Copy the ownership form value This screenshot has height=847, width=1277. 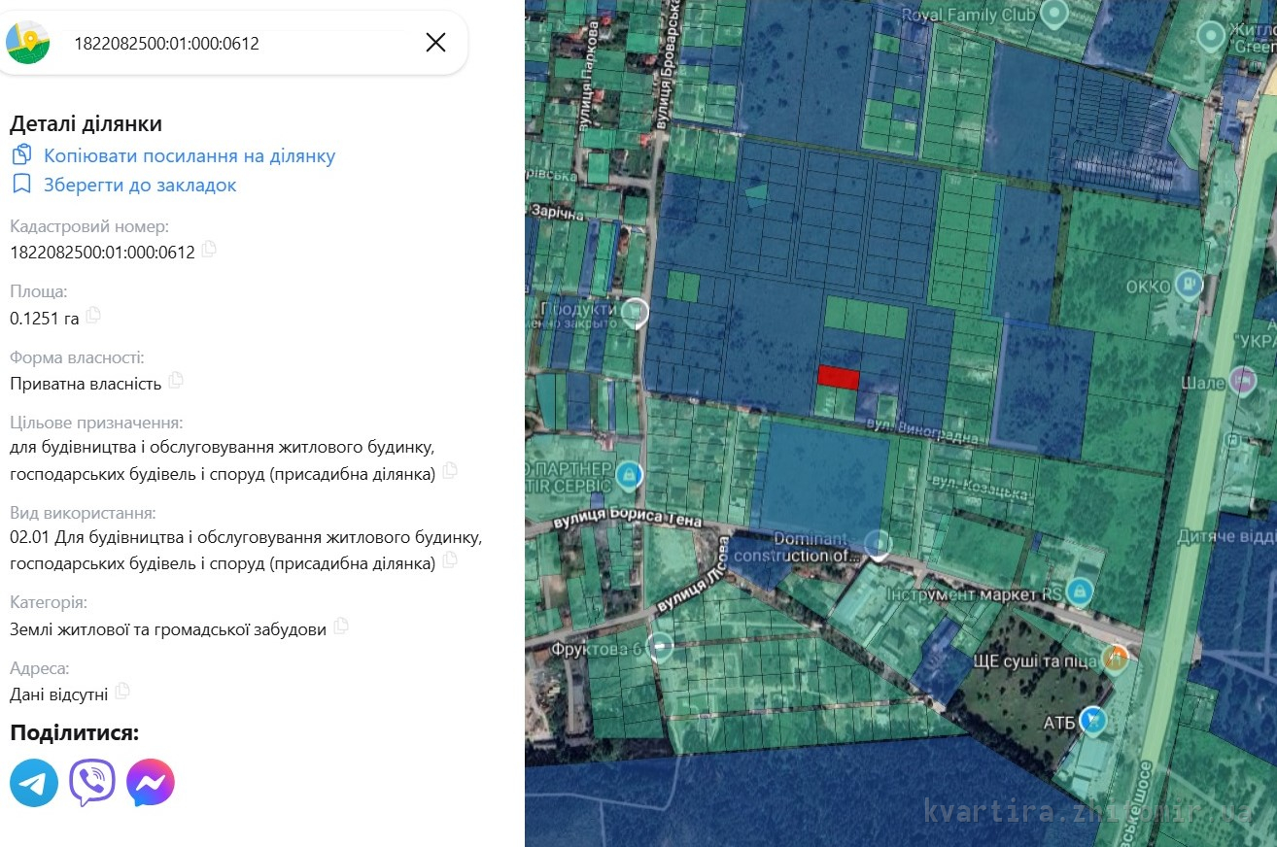175,381
